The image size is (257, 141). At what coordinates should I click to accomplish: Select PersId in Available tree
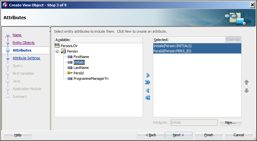coord(79,73)
